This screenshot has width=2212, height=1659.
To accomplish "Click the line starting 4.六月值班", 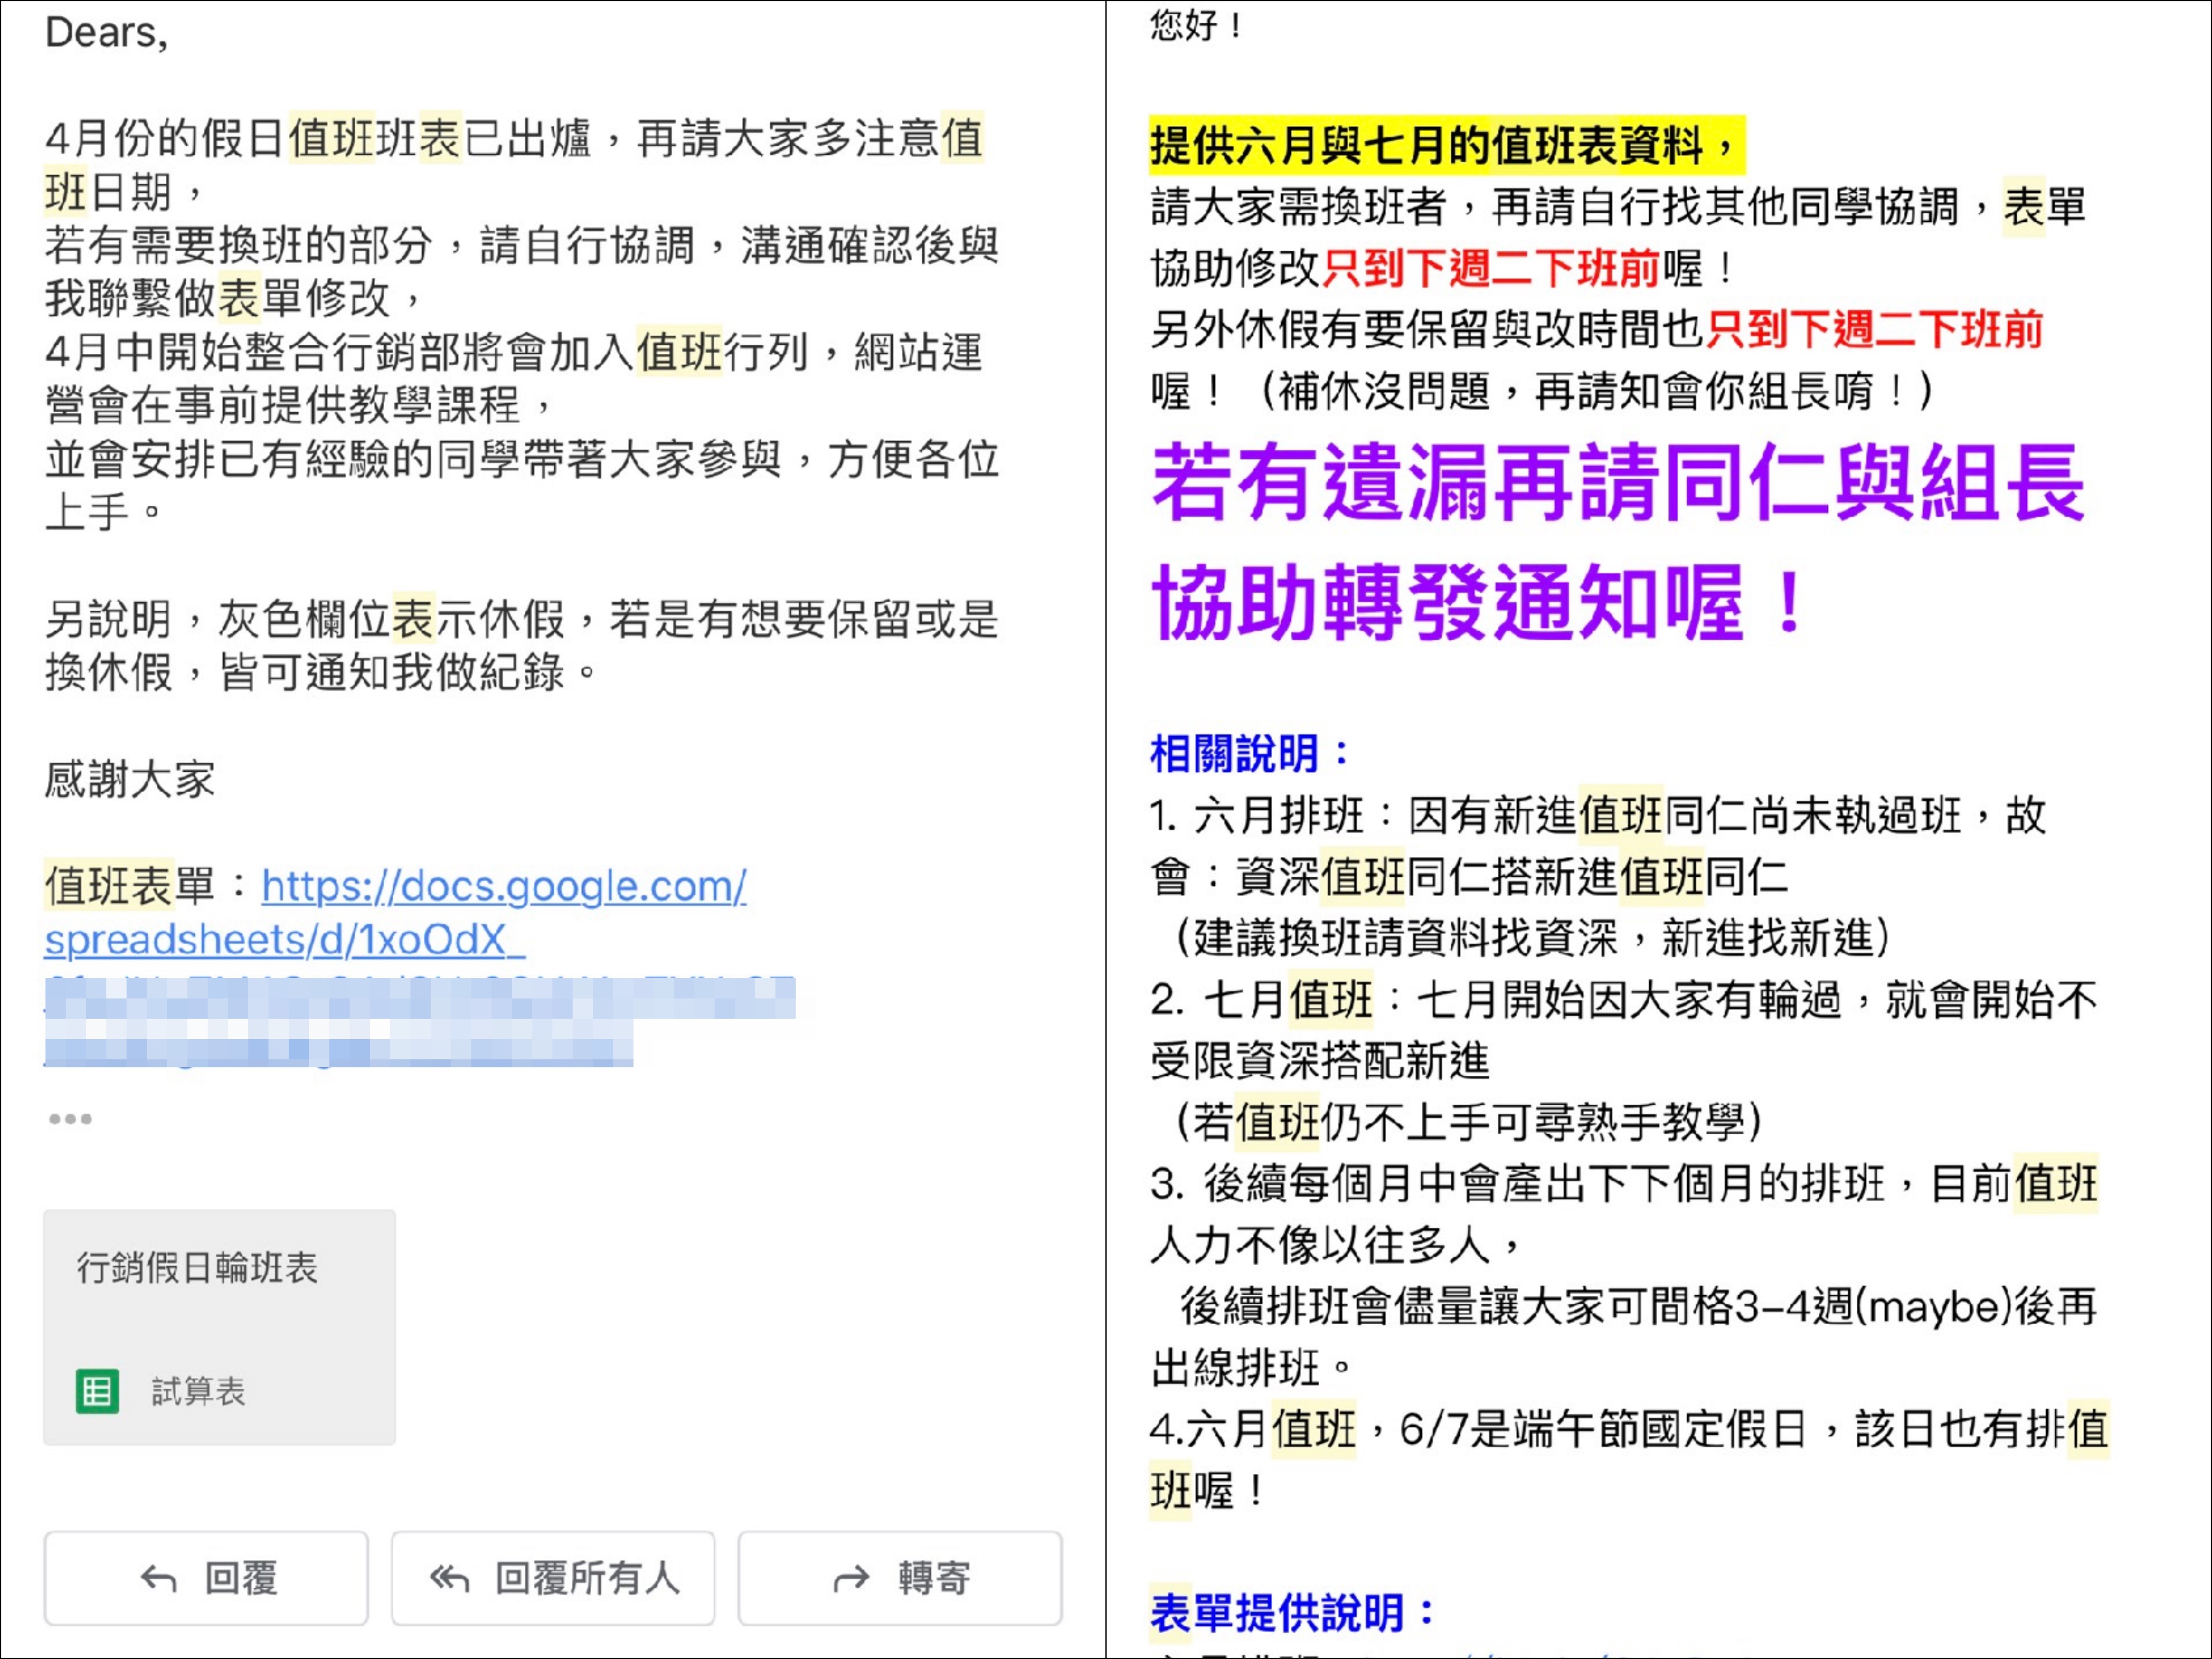I will point(1629,1428).
